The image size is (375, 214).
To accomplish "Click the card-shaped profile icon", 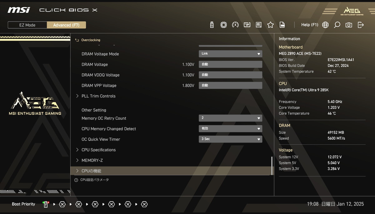I will (247, 25).
